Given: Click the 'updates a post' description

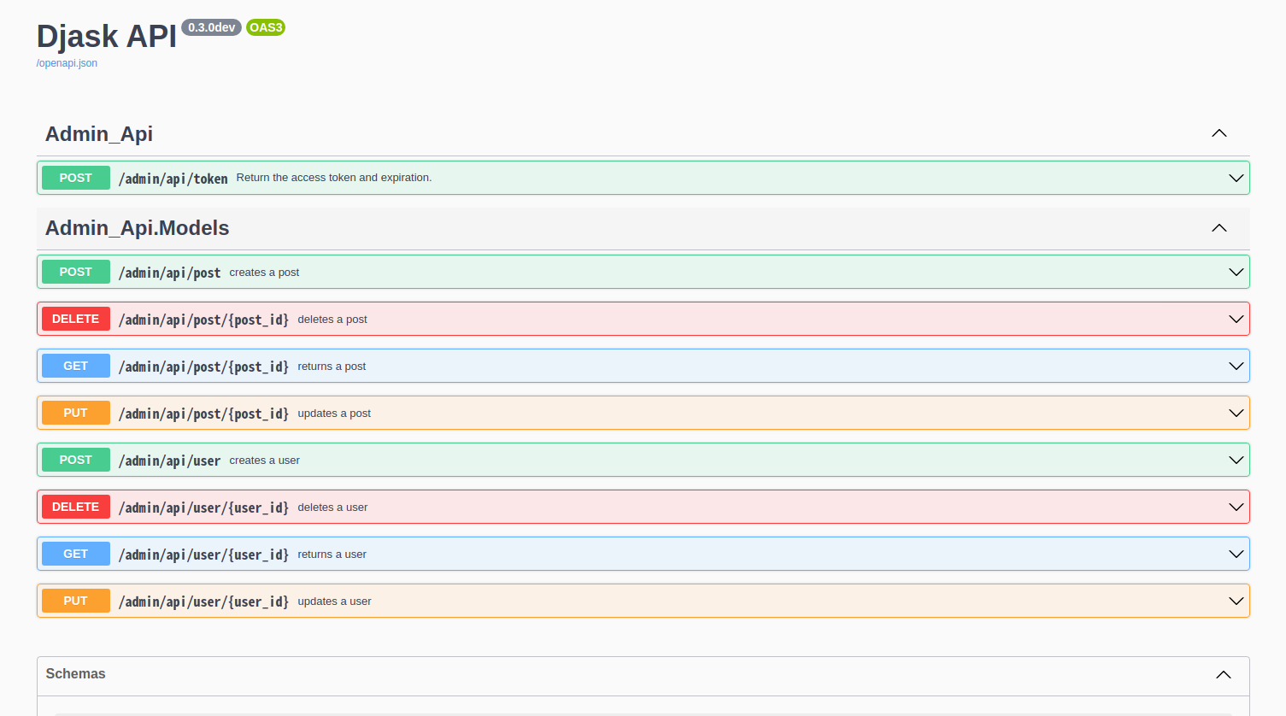Looking at the screenshot, I should [x=334, y=414].
